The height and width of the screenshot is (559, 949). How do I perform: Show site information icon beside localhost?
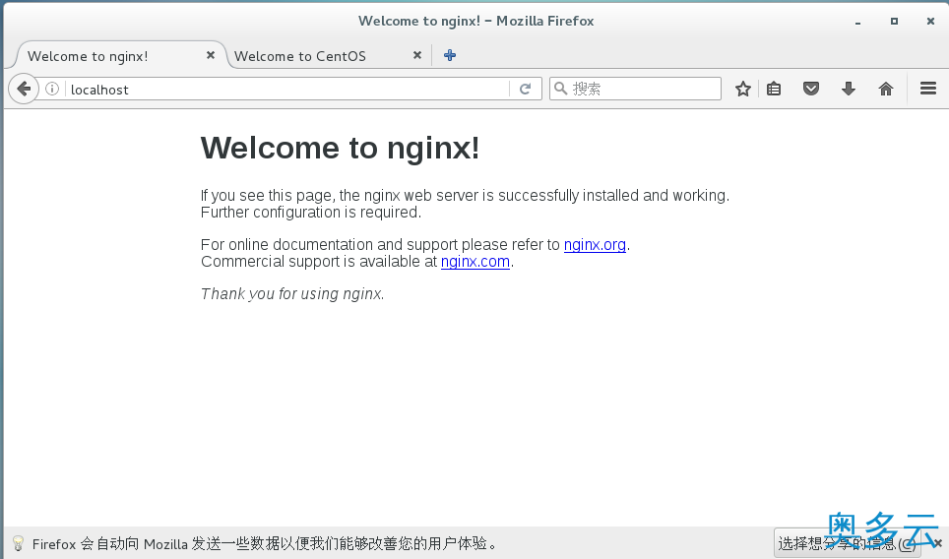(52, 89)
